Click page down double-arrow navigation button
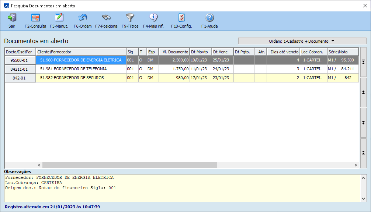 tap(363, 122)
